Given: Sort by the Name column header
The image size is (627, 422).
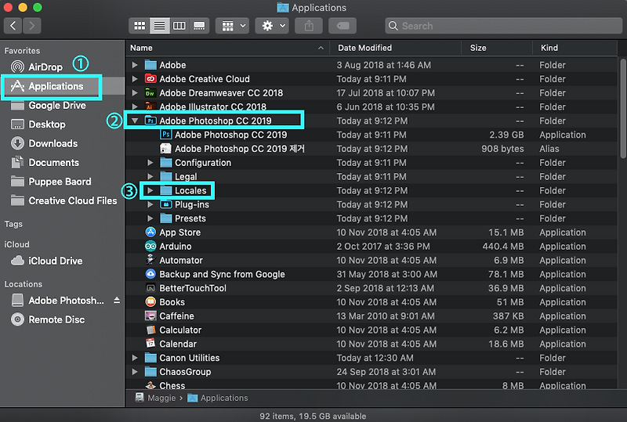Looking at the screenshot, I should tap(227, 48).
